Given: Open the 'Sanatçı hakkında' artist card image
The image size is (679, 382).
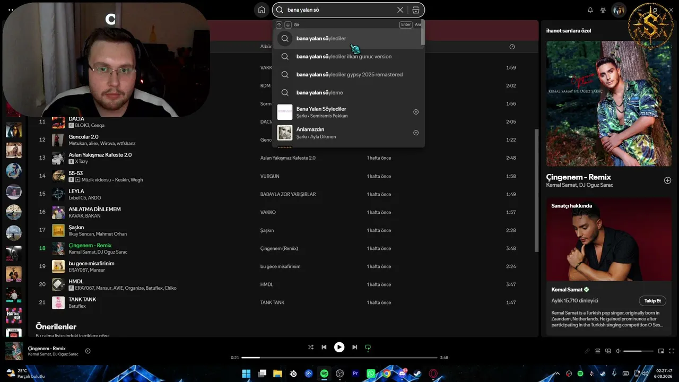Looking at the screenshot, I should 609,239.
